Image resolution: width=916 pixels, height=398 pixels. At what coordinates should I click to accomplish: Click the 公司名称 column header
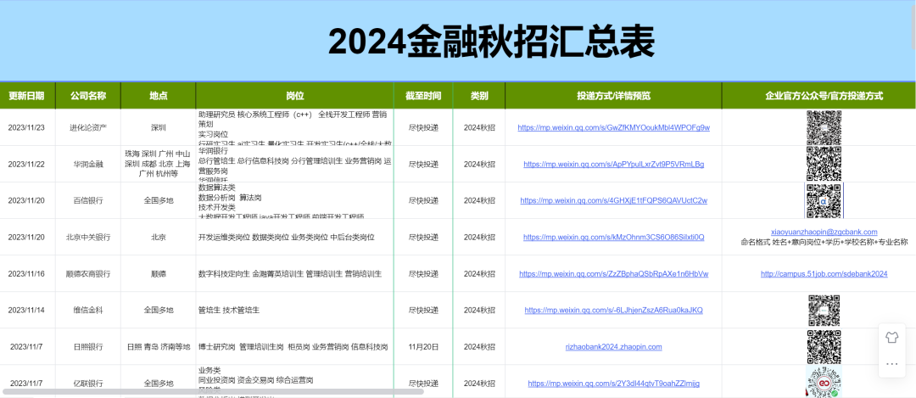(x=88, y=96)
